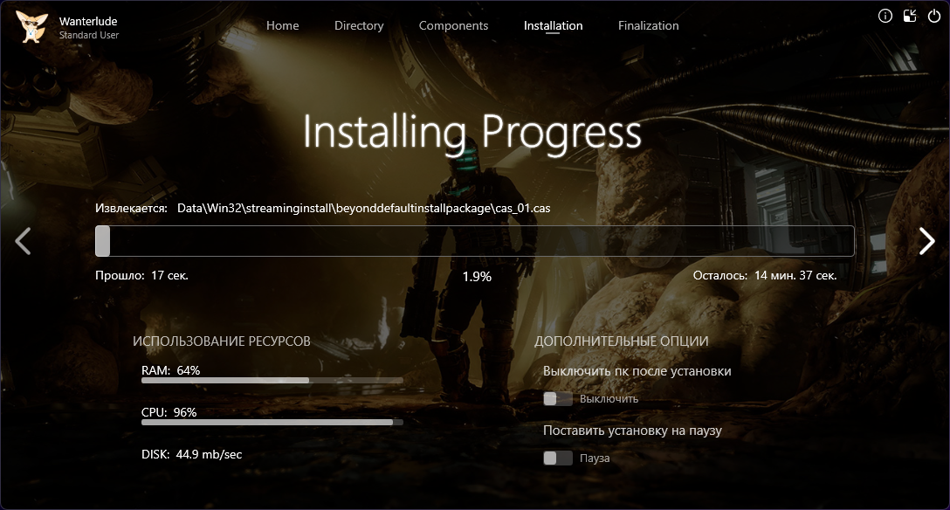
Task: Click the Wanterlude username label
Action: 89,20
